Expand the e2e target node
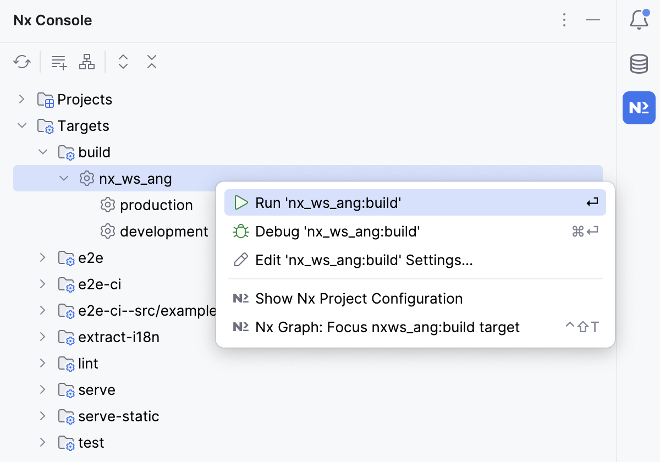Screen dimensions: 660x462 42,257
